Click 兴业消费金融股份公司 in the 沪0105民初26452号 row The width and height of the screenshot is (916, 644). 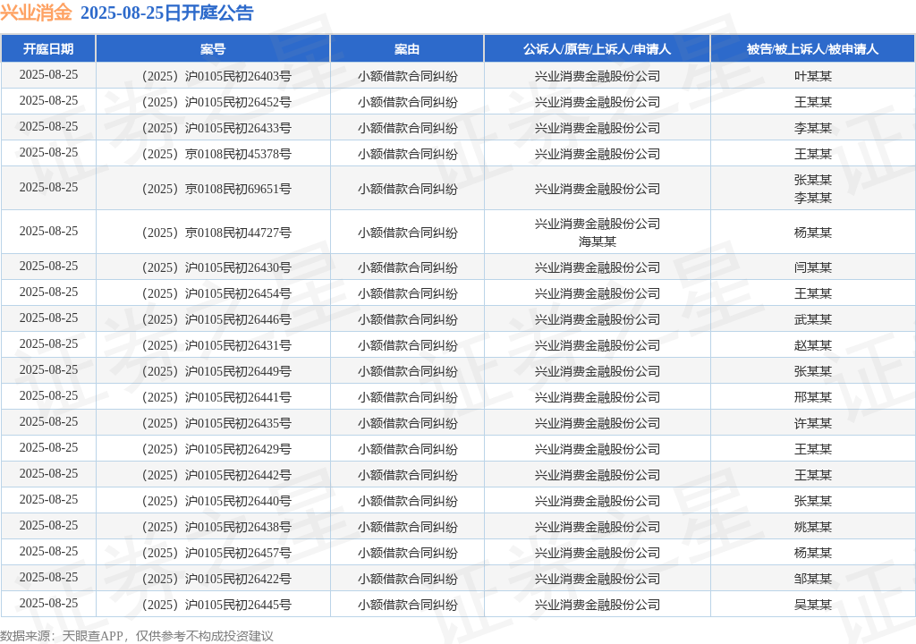tap(597, 102)
